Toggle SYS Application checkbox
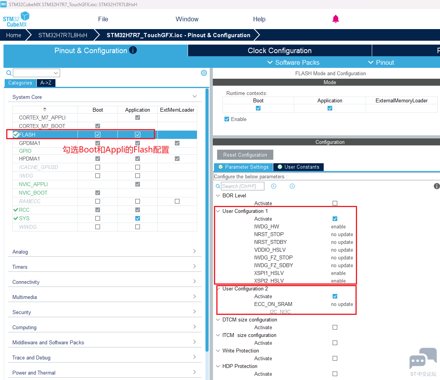Viewport: 440px width, 380px height. point(138,218)
